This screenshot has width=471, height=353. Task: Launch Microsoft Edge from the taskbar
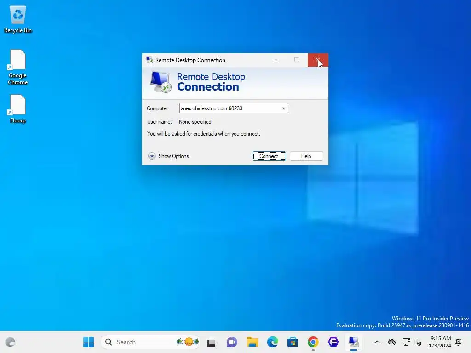point(272,342)
